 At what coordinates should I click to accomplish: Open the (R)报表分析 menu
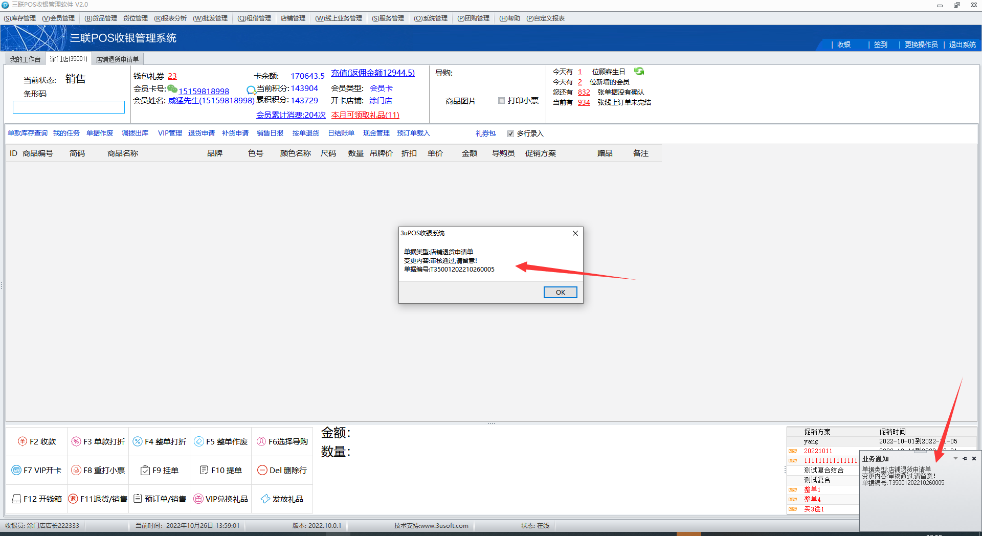click(170, 18)
